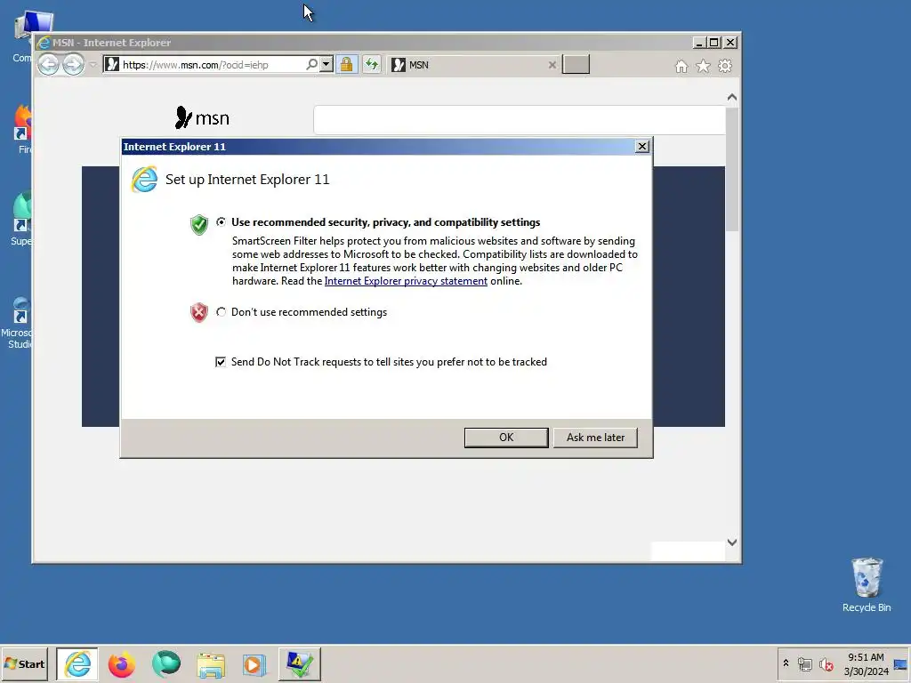Close the MSN tab

552,65
